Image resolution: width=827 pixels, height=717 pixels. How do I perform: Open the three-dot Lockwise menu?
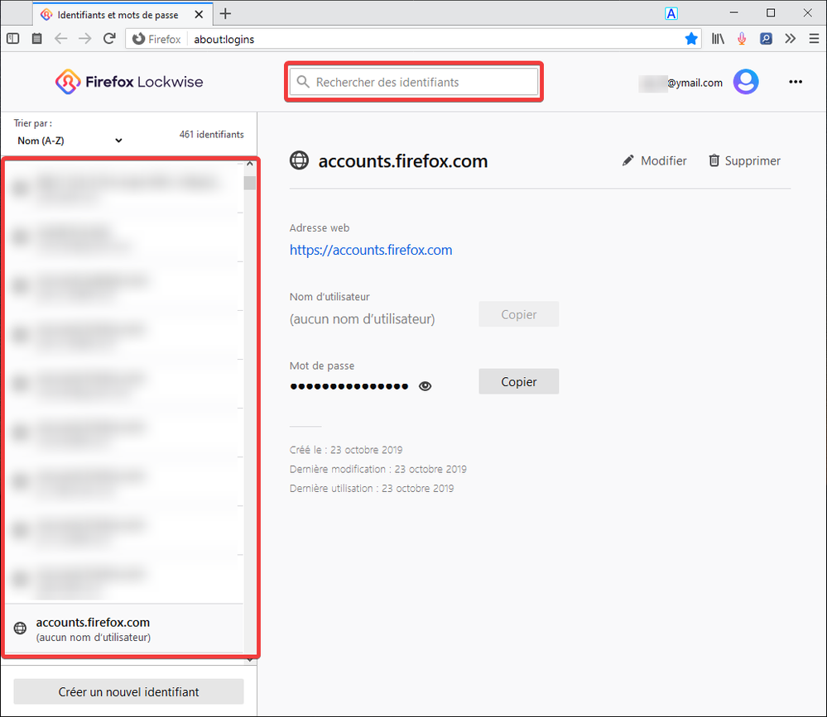(796, 82)
